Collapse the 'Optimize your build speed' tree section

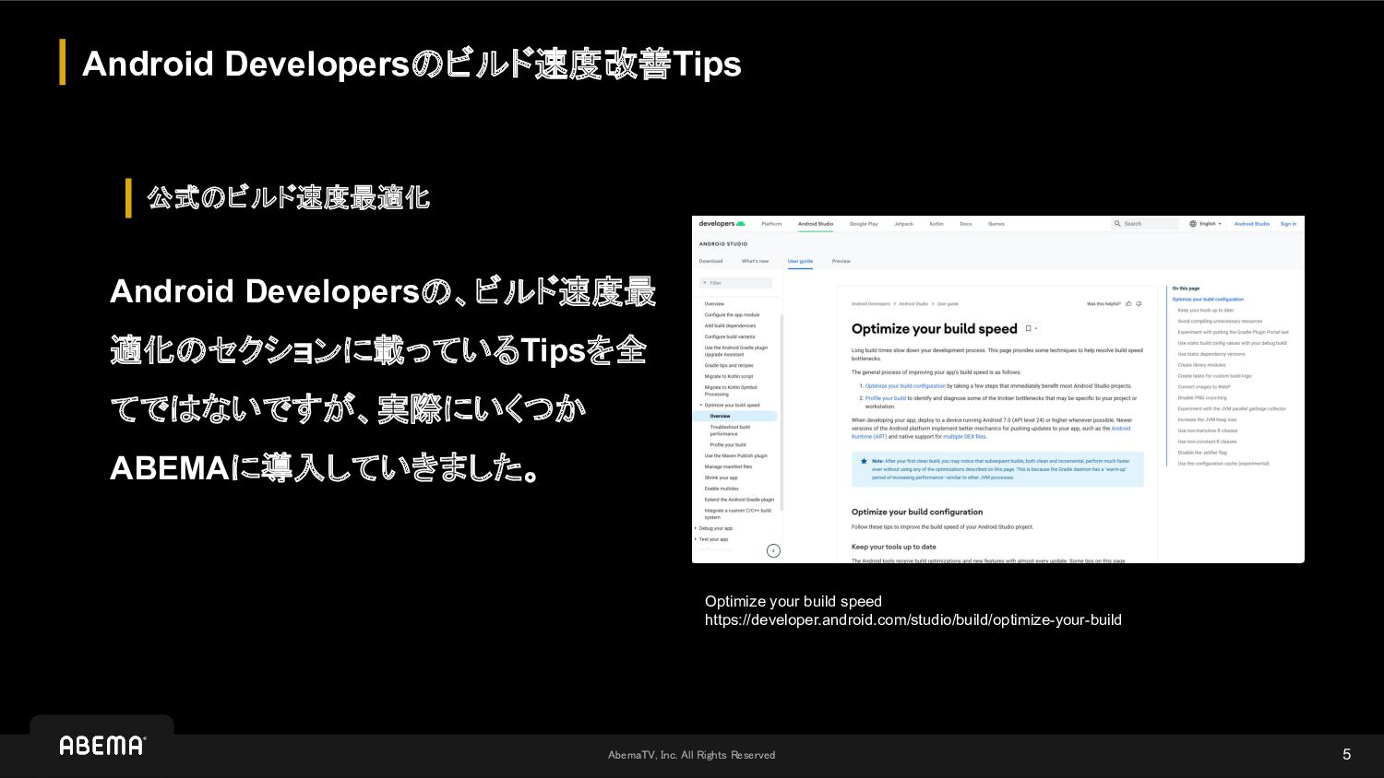(701, 405)
